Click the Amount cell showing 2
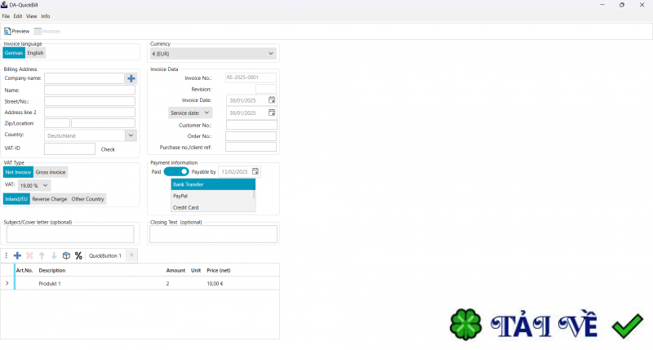 coord(168,283)
